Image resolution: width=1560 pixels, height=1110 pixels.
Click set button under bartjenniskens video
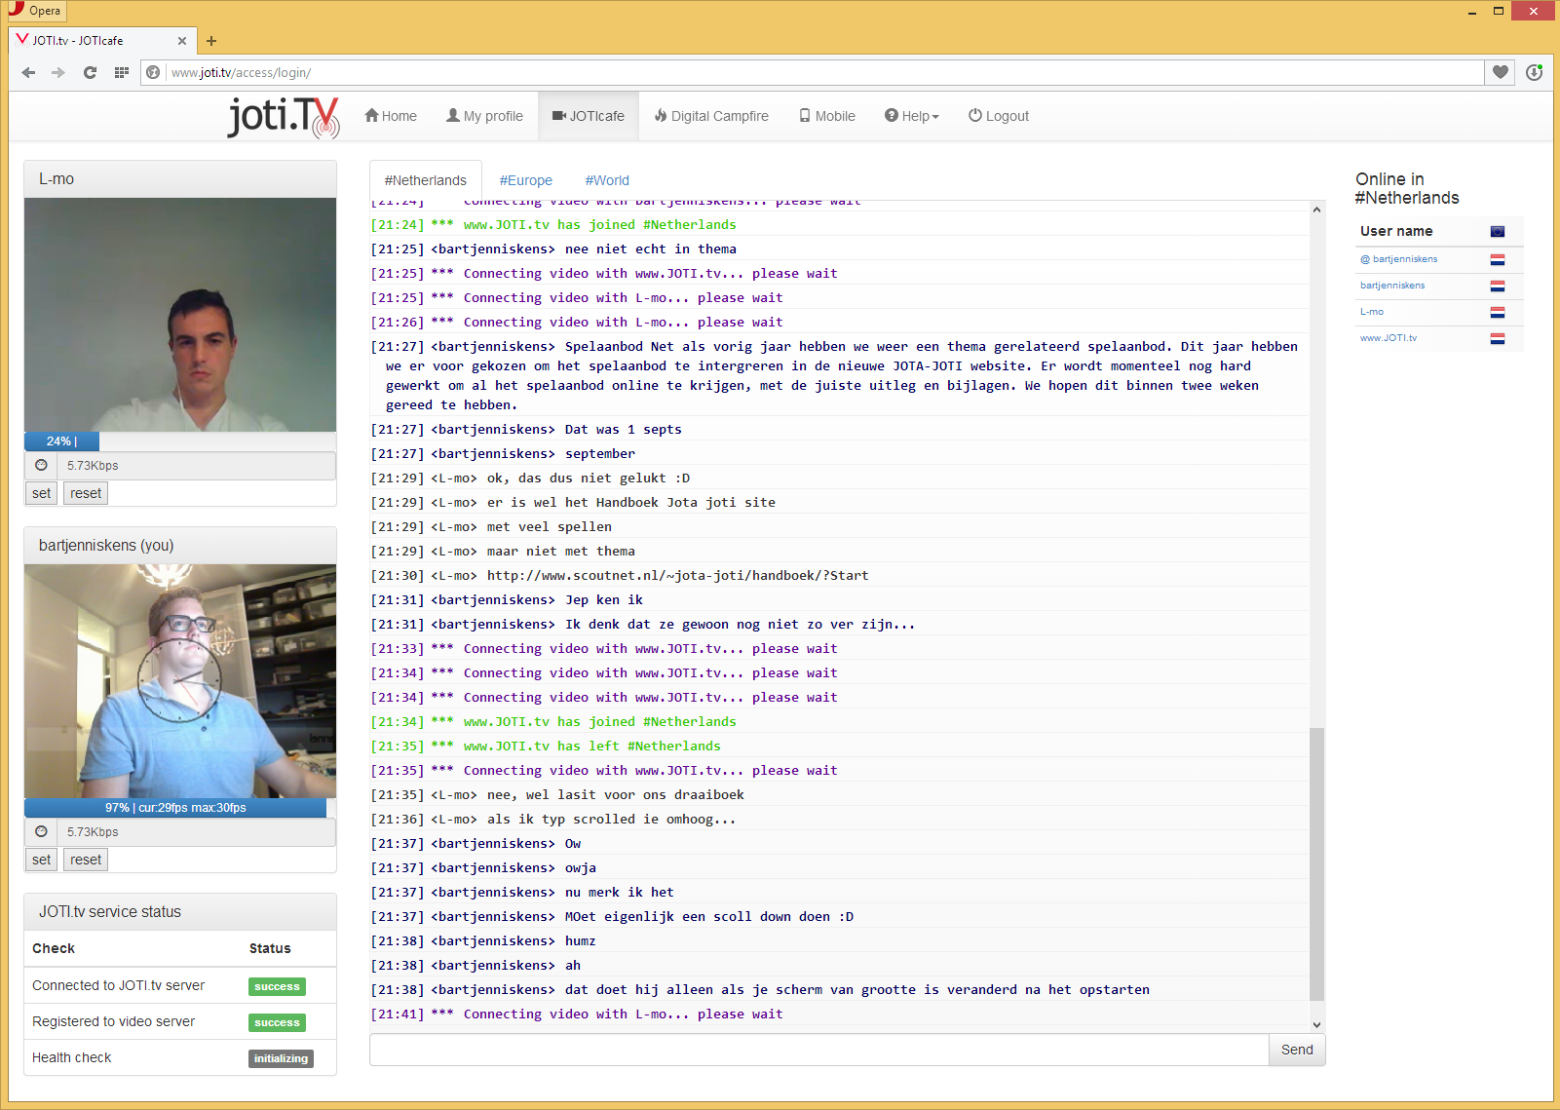41,860
